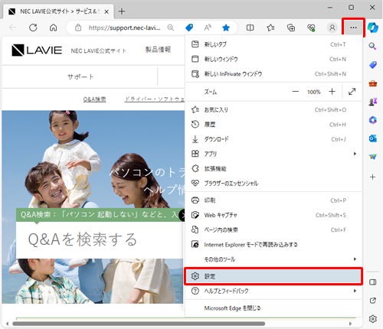Click the zoom magnifier icon in address bar
The height and width of the screenshot is (329, 383).
171,28
